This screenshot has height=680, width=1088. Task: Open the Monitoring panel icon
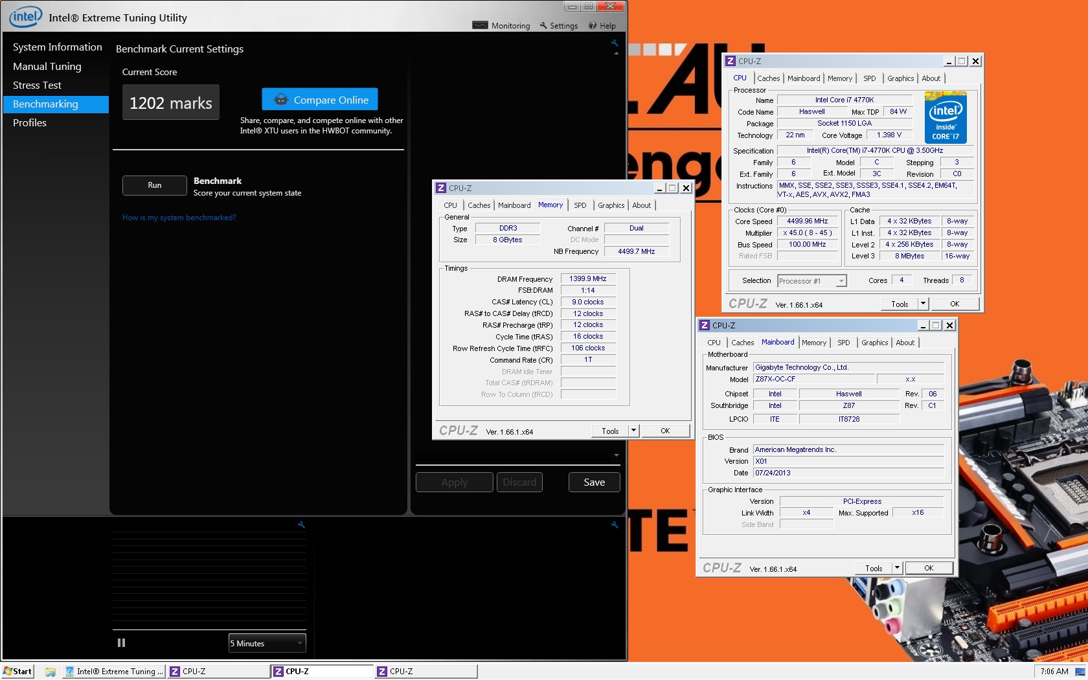pyautogui.click(x=480, y=25)
